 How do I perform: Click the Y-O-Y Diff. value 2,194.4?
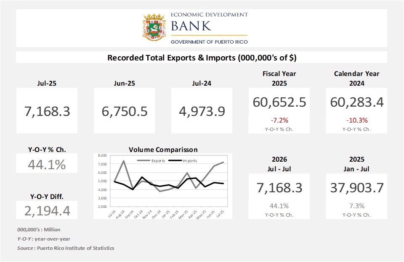point(47,210)
